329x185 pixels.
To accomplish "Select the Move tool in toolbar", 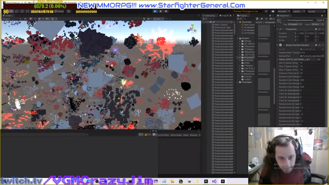I will click(11, 11).
